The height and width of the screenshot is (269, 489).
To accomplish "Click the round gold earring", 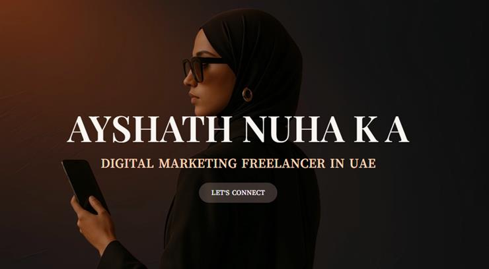I will click(247, 94).
